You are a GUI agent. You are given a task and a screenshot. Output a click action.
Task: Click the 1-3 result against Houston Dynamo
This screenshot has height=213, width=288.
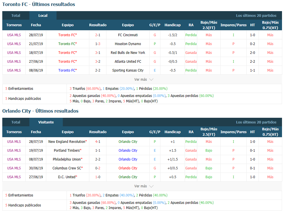pyautogui.click(x=98, y=44)
